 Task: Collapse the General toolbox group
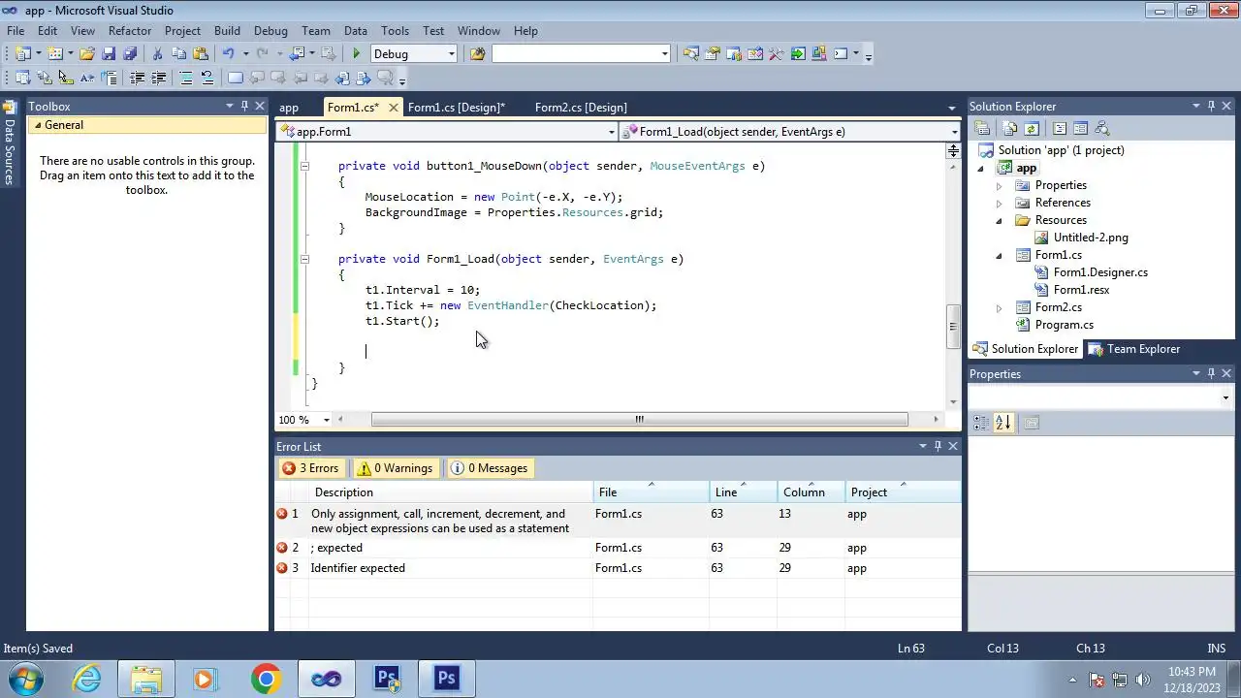38,125
